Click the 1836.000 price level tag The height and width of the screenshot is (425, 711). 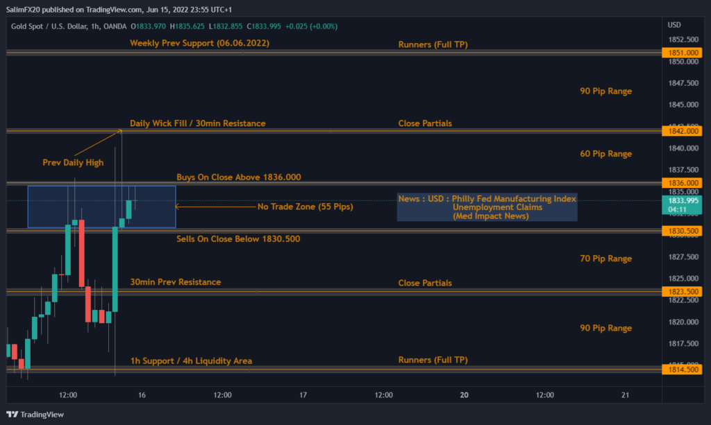coord(683,184)
